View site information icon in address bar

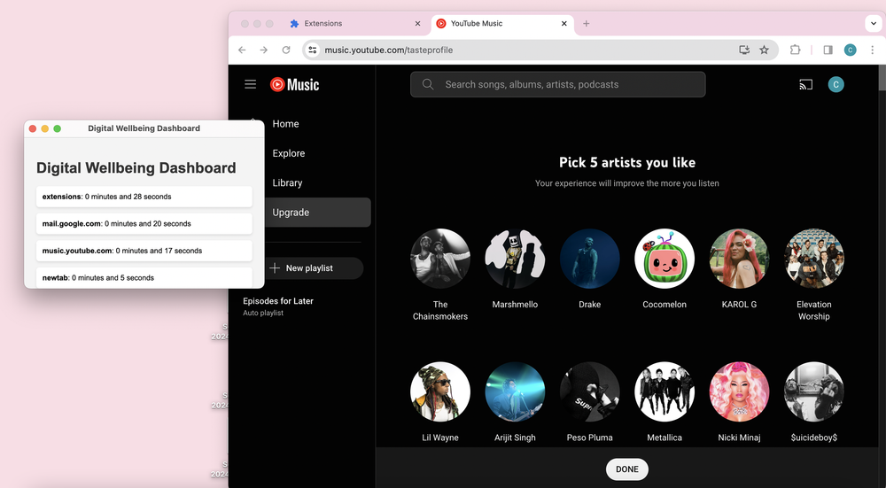(313, 50)
